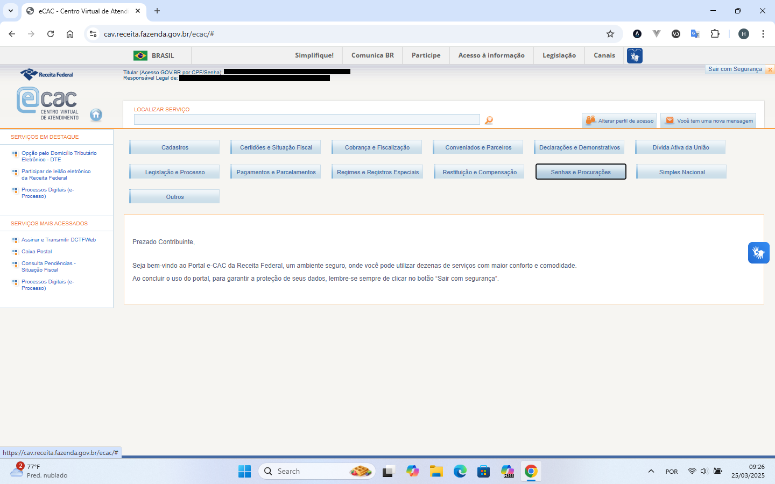Image resolution: width=775 pixels, height=484 pixels.
Task: Reload the page with the refresh icon
Action: tap(51, 34)
